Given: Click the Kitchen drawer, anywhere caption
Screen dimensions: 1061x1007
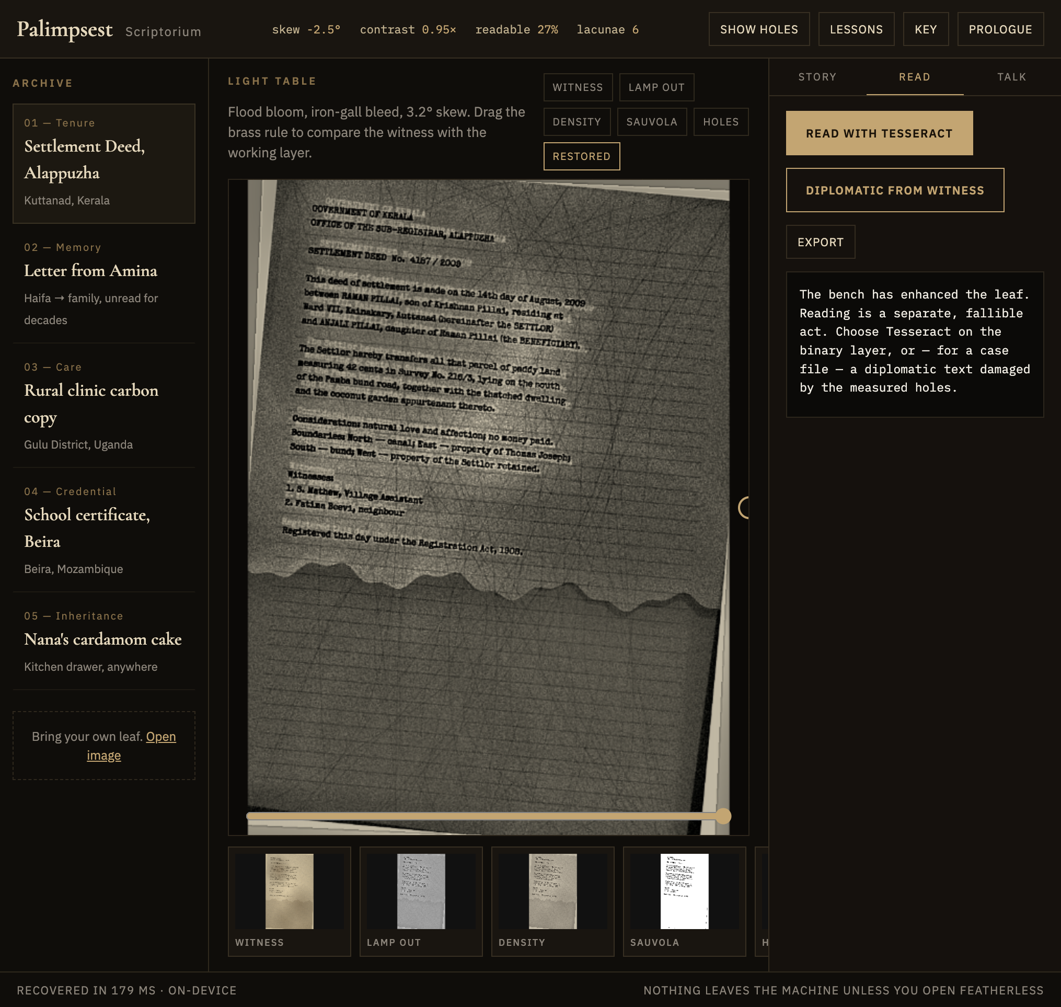Looking at the screenshot, I should [x=91, y=667].
